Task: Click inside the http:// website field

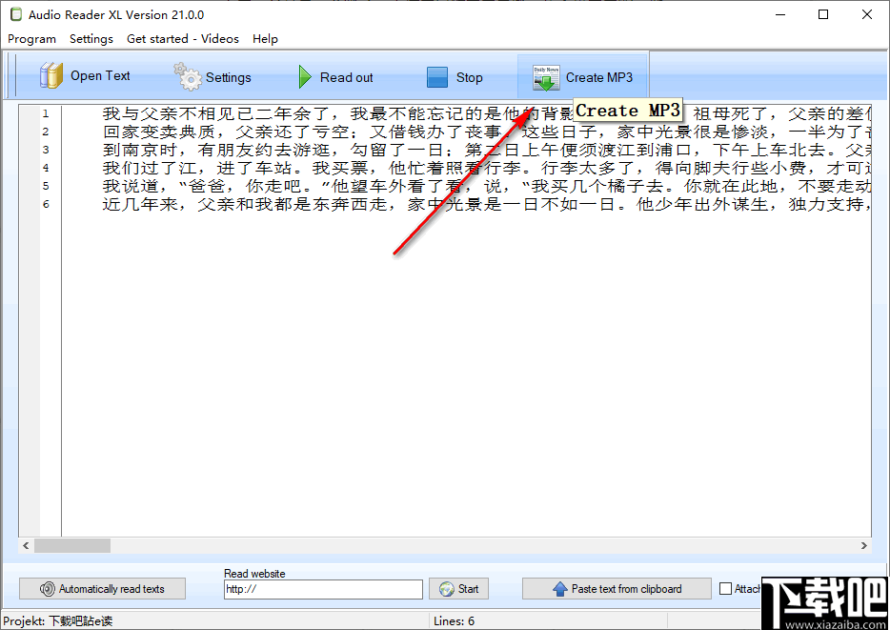Action: coord(322,589)
